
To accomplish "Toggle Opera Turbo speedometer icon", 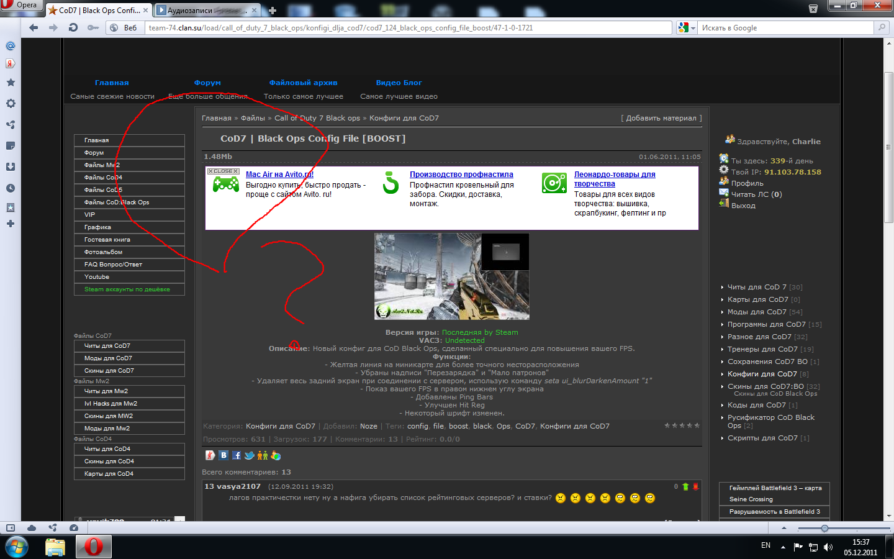I will (74, 528).
